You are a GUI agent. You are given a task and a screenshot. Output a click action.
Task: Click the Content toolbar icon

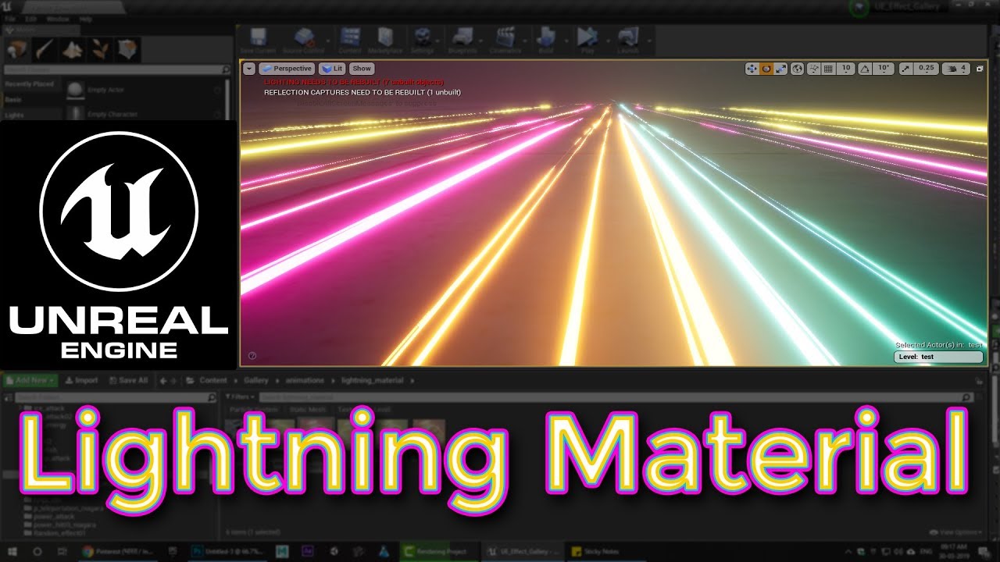350,41
